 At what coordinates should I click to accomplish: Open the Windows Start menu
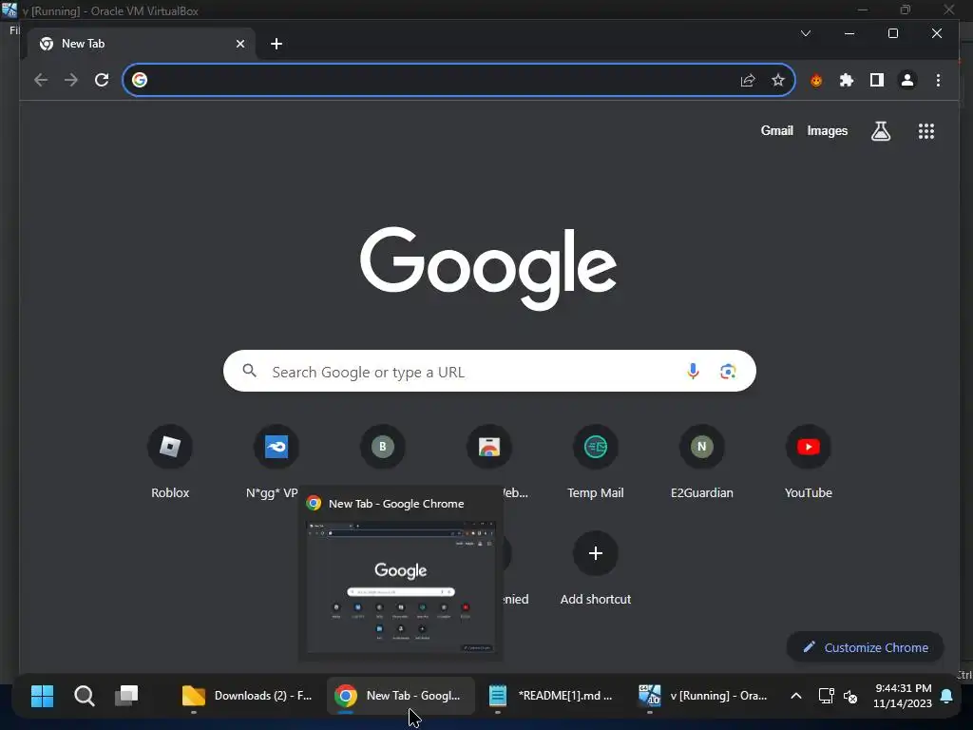click(42, 696)
